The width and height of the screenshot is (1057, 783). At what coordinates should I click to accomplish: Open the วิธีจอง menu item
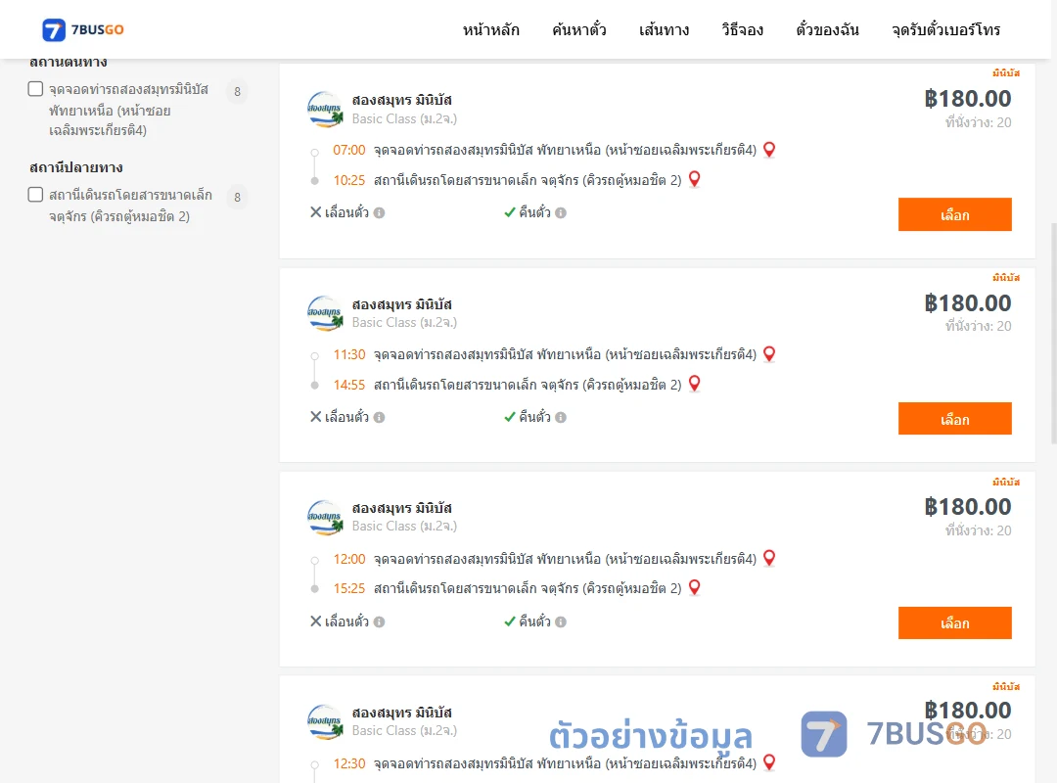point(742,29)
